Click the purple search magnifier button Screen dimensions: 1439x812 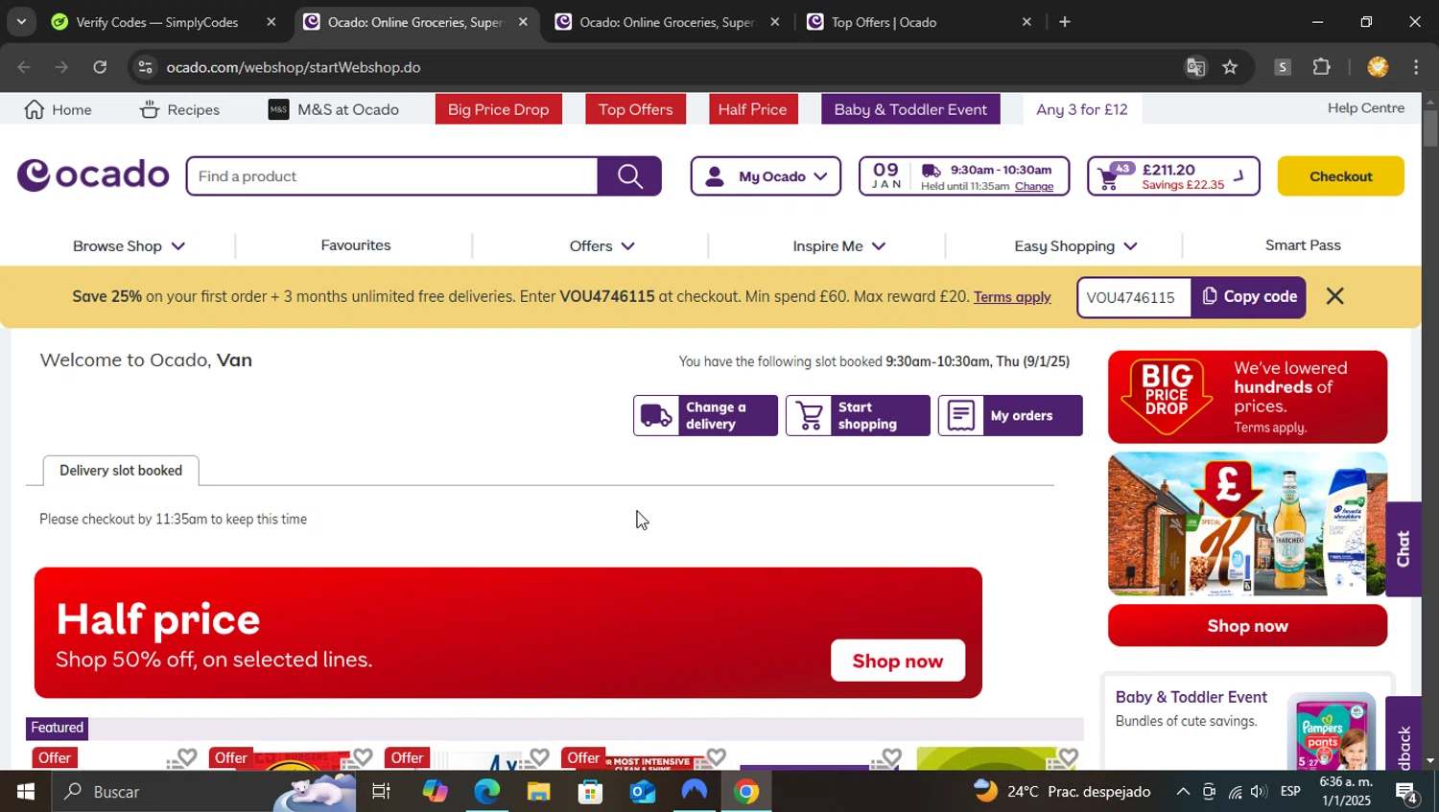(x=629, y=176)
